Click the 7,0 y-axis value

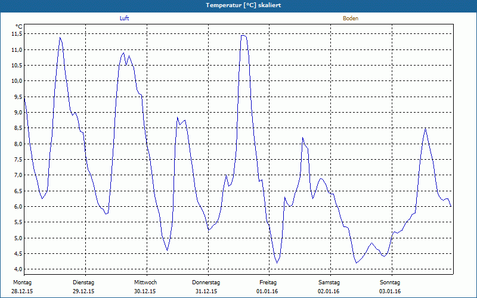(x=18, y=175)
